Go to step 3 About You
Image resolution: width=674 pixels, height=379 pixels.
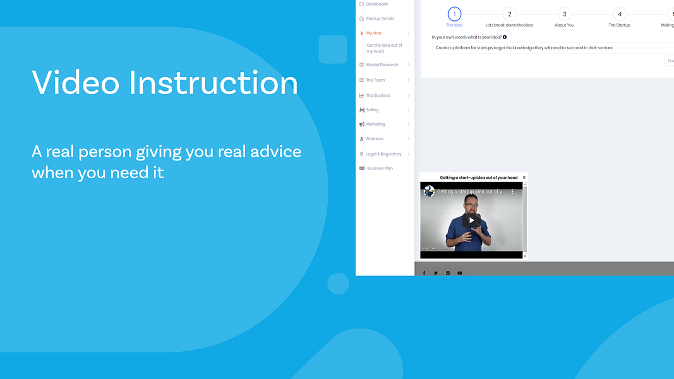(564, 14)
